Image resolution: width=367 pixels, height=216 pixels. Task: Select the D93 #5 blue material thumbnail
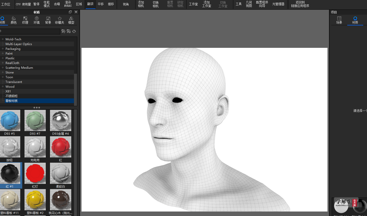(x=10, y=121)
